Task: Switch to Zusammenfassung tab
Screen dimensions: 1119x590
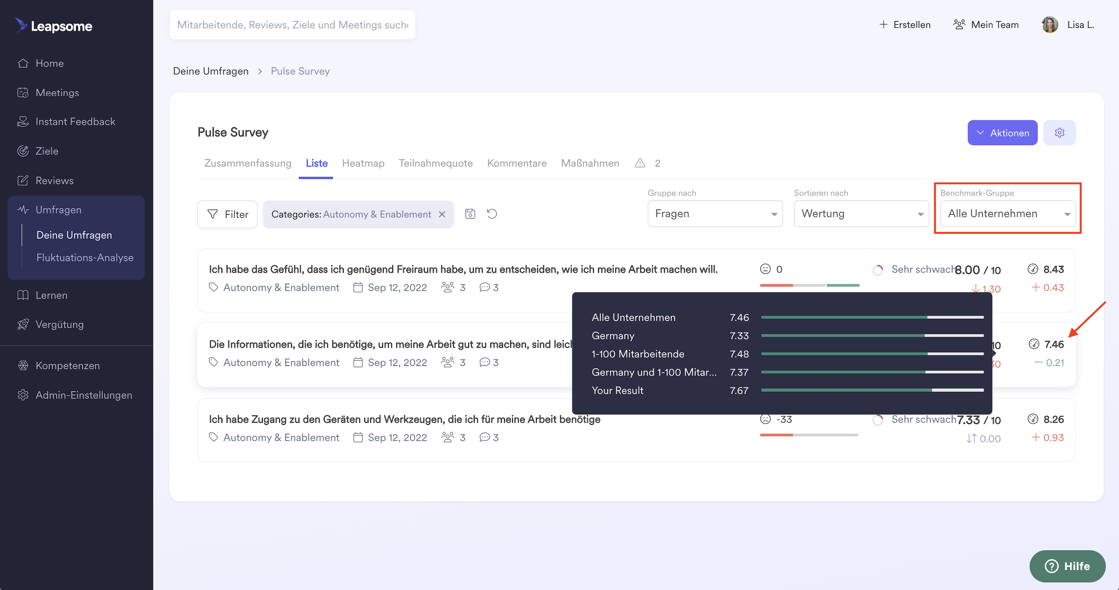Action: (x=248, y=163)
